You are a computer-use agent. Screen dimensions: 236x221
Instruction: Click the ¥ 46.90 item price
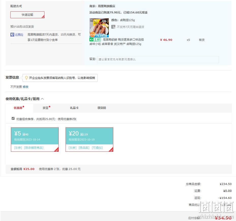tap(166, 40)
